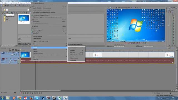Image resolution: width=178 pixels, height=100 pixels.
Task: Click Play From Start in timeline transport bar
Action: click(26, 93)
